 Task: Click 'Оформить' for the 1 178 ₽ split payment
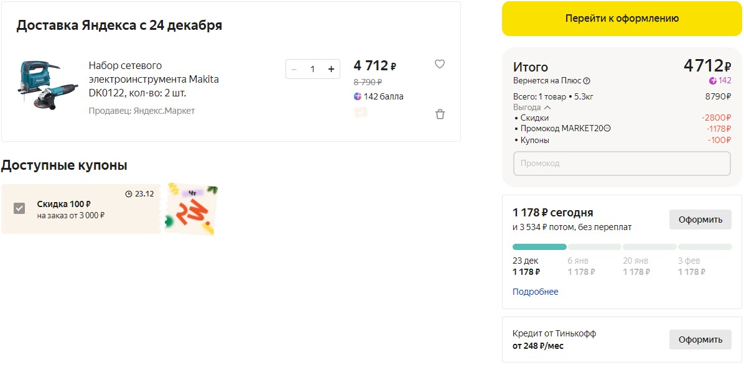[x=700, y=220]
